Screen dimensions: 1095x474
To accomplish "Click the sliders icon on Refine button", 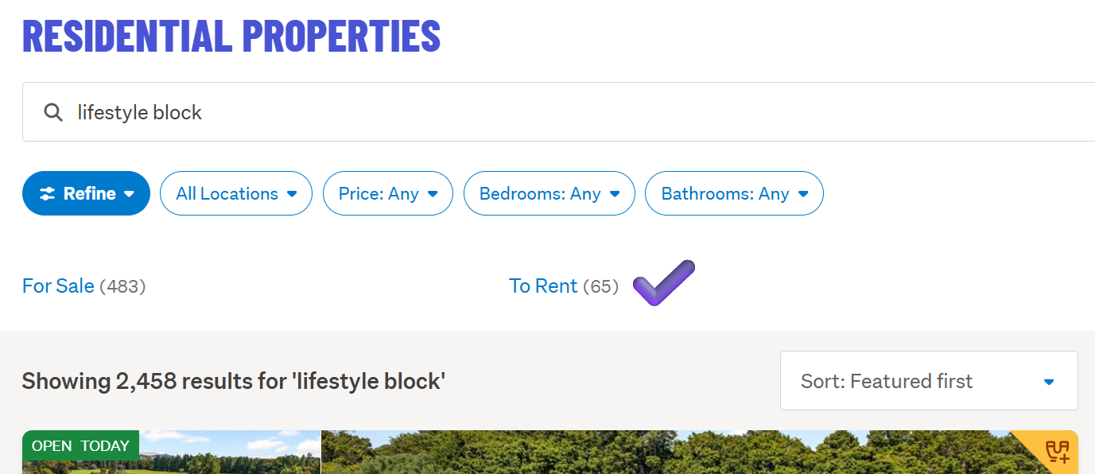I will click(48, 193).
